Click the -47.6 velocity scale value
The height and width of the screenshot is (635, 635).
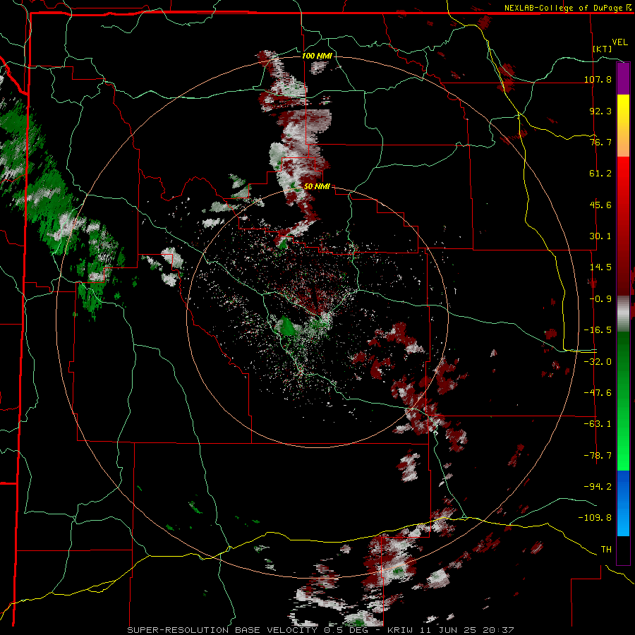click(598, 392)
